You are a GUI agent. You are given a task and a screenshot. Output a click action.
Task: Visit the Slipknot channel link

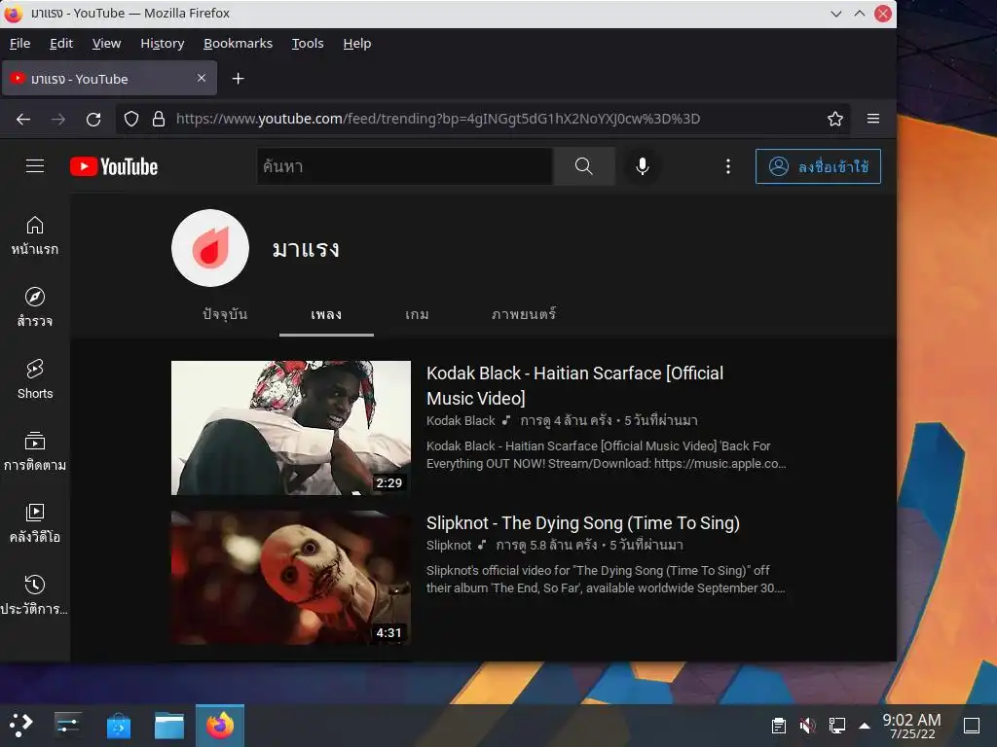click(449, 545)
